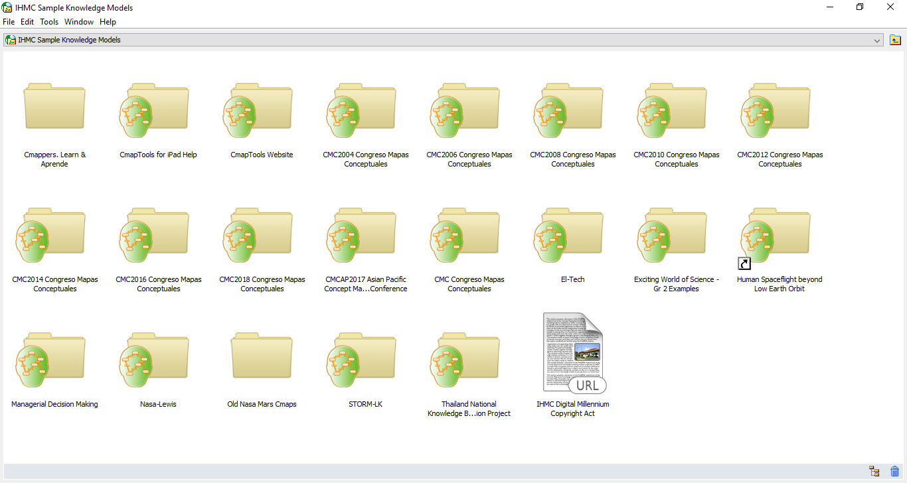Open the IHMC Sample Knowledge Models location combo box
907x483 pixels.
(438, 40)
